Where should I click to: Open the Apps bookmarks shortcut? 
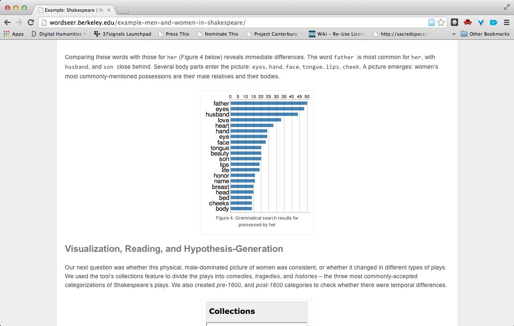(13, 34)
